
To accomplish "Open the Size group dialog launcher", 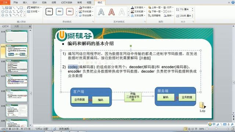I will coord(193,22).
